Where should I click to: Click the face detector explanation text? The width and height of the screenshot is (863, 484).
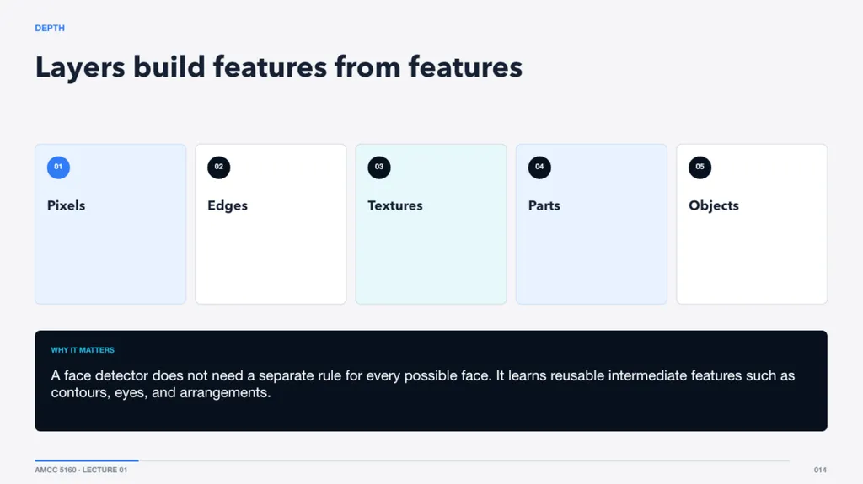(x=423, y=384)
